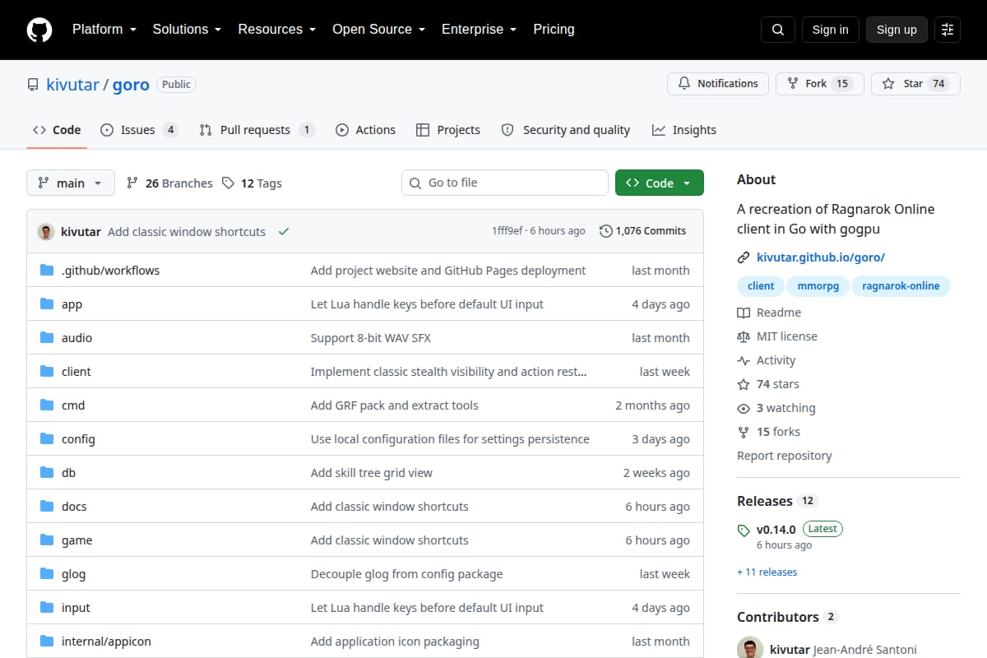Expand the Enterprise menu
987x658 pixels.
[479, 30]
